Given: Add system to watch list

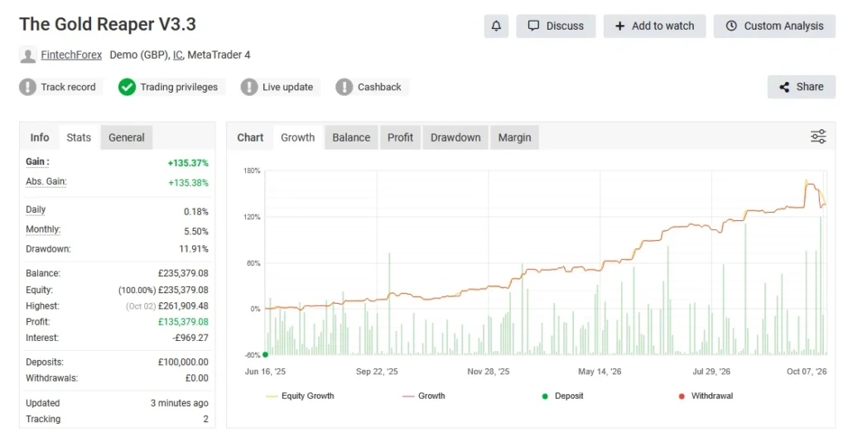Looking at the screenshot, I should tap(654, 26).
